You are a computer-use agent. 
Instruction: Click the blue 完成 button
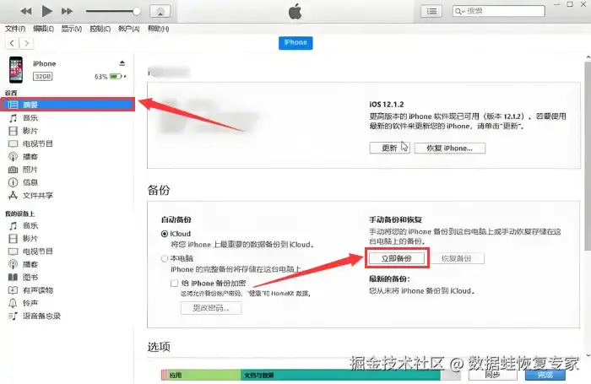click(545, 375)
